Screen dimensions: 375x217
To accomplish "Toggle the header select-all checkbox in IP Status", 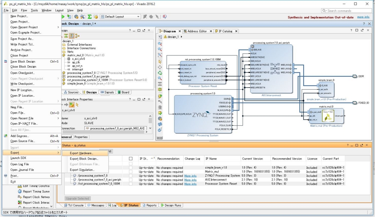I will 130,159.
